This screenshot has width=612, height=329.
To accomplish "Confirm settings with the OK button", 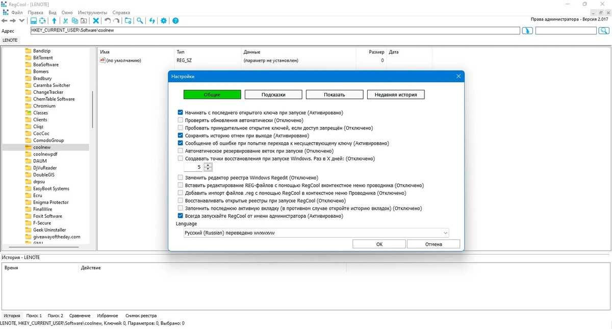I will [379, 244].
